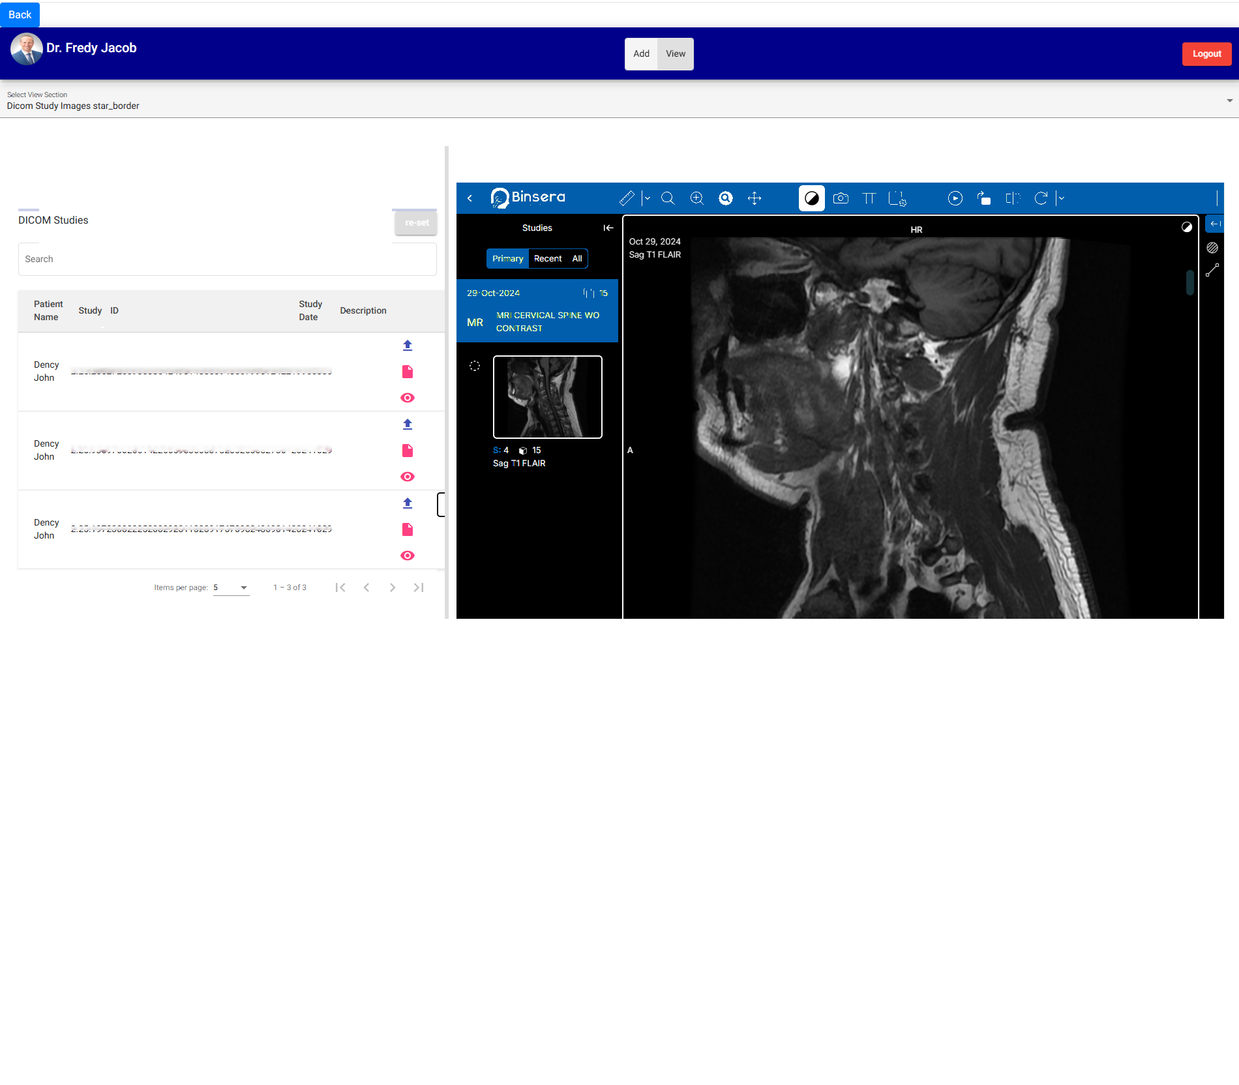Image resolution: width=1239 pixels, height=1085 pixels.
Task: Go to first page of studies
Action: (340, 587)
